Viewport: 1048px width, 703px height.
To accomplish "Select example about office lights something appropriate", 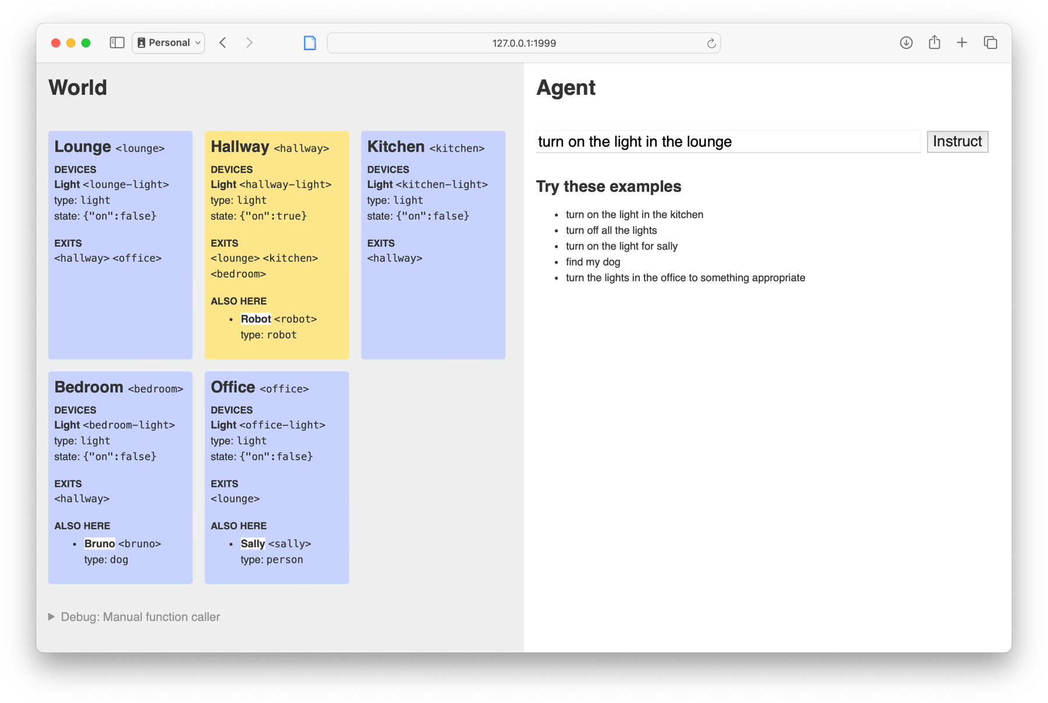I will click(685, 278).
